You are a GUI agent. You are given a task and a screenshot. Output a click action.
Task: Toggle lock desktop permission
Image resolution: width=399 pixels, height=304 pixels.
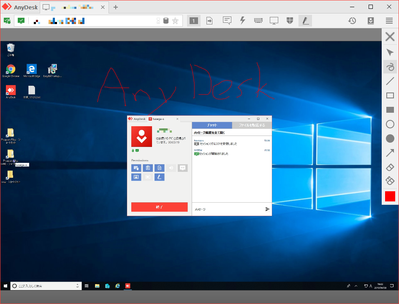pyautogui.click(x=136, y=177)
